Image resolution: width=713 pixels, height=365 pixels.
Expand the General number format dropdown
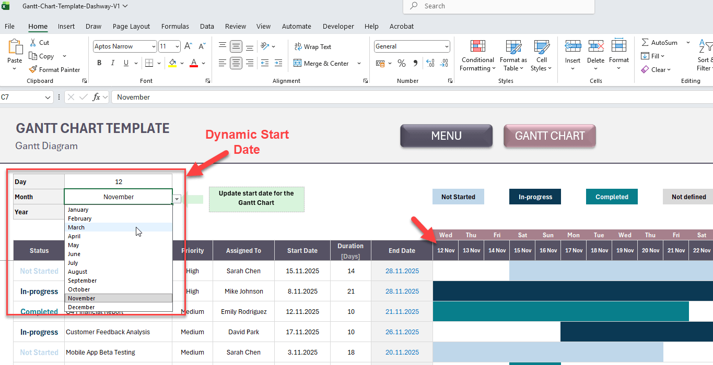click(x=447, y=46)
